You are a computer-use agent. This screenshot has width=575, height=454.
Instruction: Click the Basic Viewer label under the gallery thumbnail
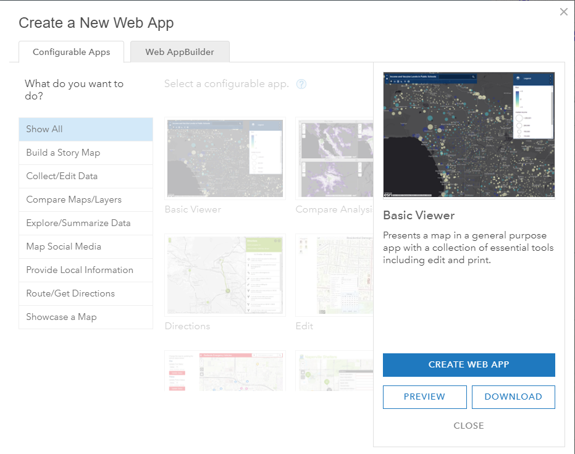pyautogui.click(x=193, y=209)
